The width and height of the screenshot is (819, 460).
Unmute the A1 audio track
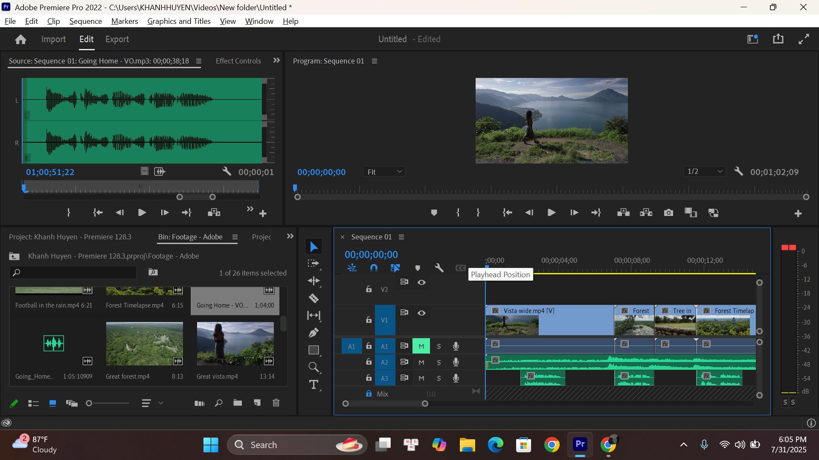(421, 346)
